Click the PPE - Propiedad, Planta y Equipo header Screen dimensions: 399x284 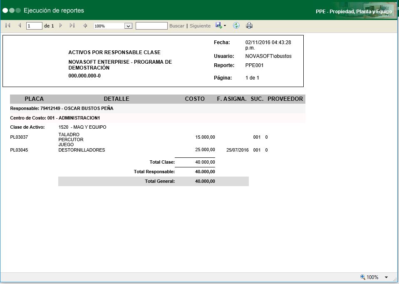[354, 12]
